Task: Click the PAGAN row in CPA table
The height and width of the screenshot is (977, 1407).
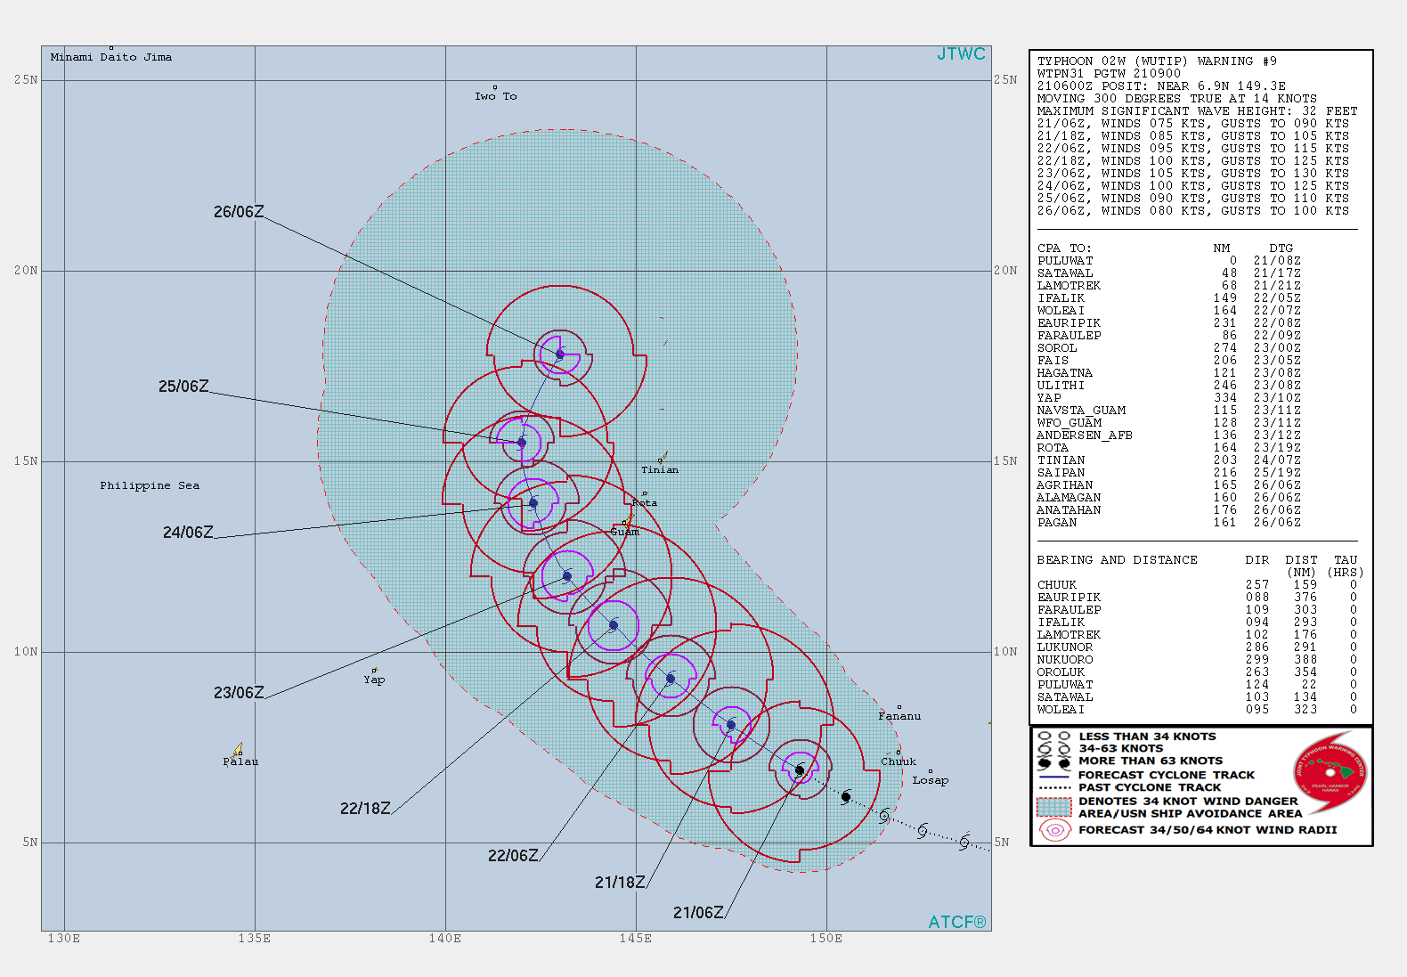Action: [x=1169, y=523]
